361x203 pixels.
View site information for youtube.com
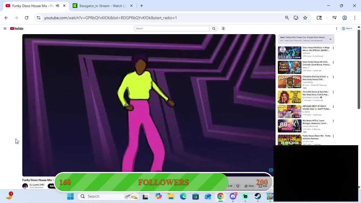pyautogui.click(x=39, y=18)
